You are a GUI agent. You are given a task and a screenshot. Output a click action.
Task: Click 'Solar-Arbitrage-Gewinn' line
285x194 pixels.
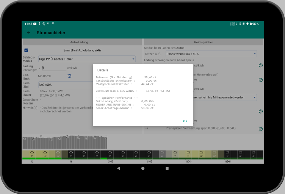tap(125, 108)
